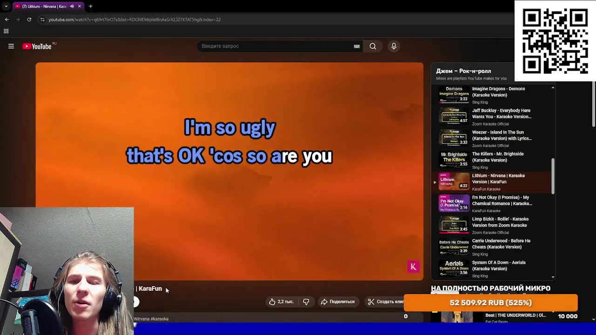596x335 pixels.
Task: Play System Of A Down - Aerials karaoke
Action: [x=499, y=266]
